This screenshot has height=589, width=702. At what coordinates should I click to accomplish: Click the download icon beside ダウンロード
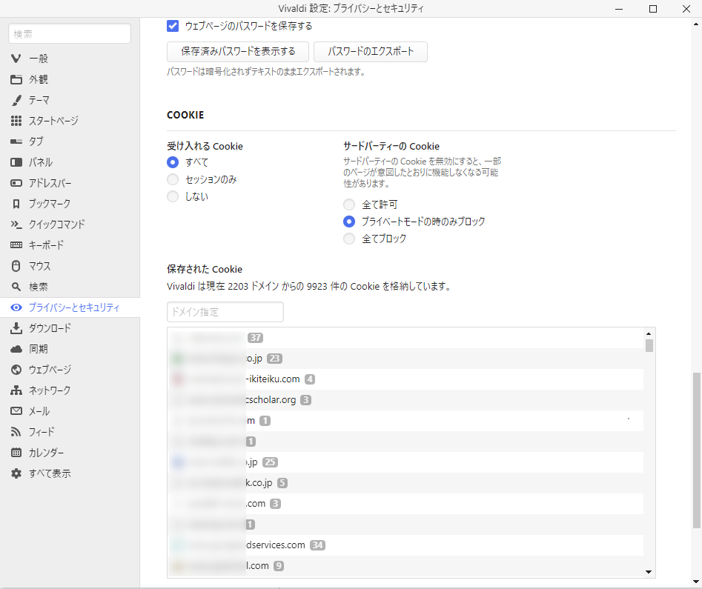tap(16, 328)
